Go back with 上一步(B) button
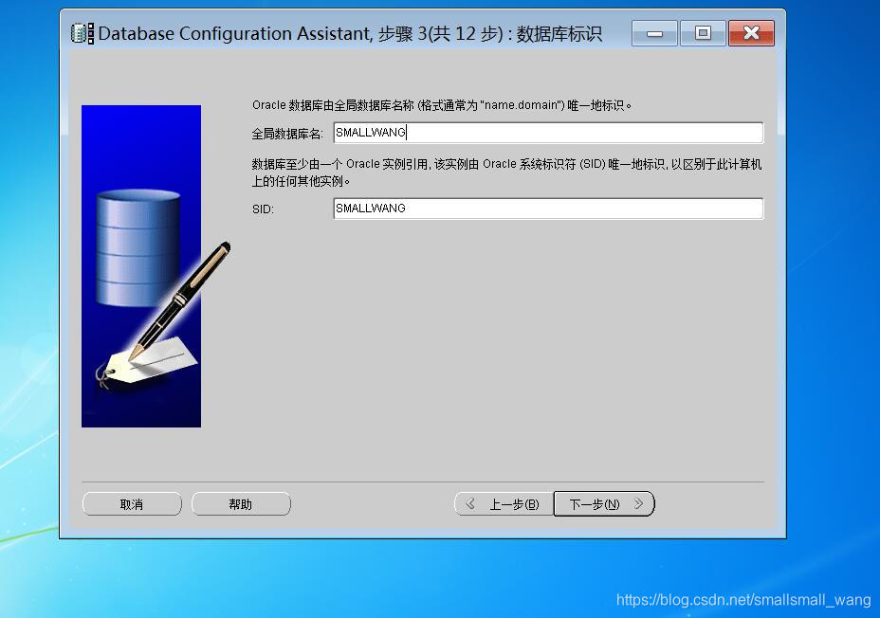This screenshot has height=618, width=880. click(504, 504)
